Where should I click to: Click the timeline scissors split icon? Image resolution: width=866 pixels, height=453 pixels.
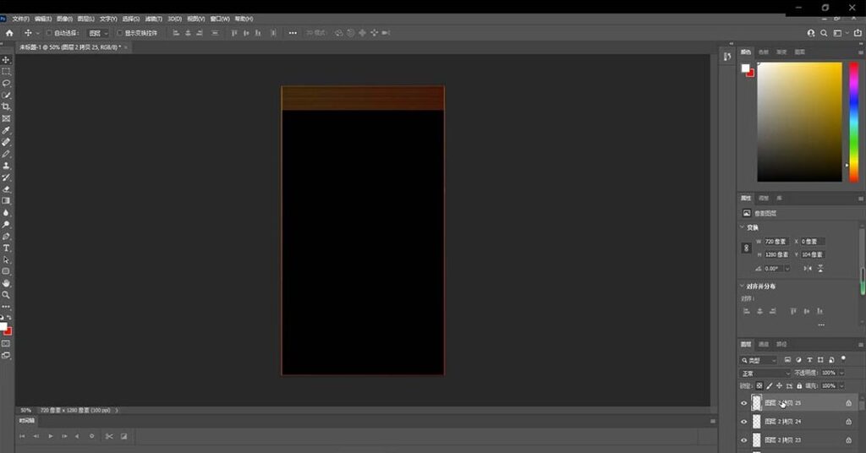(109, 436)
